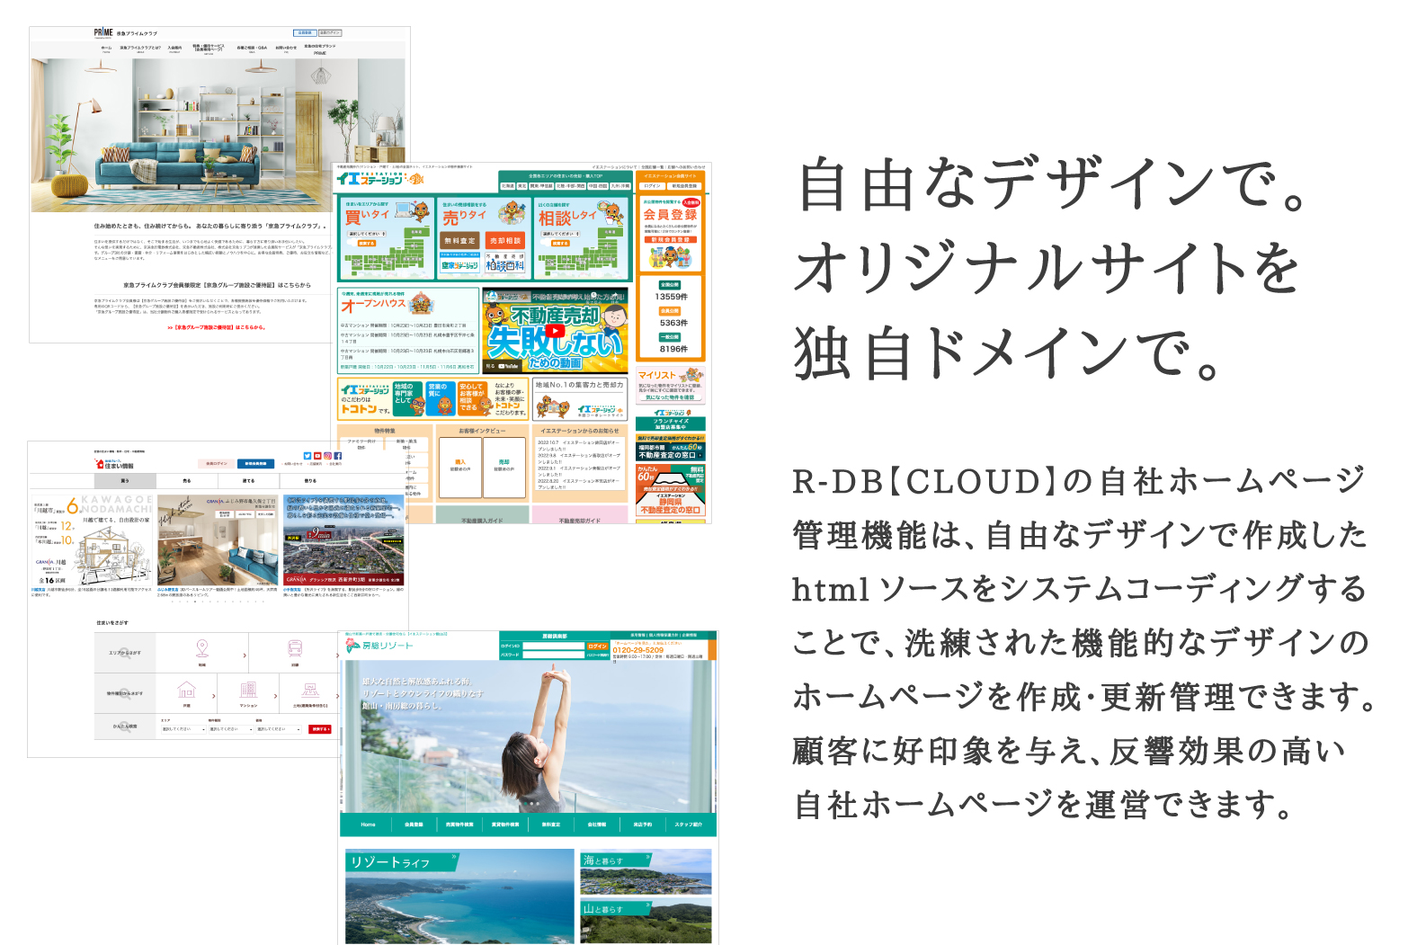
Task: Open 来店予約 in the 房総リゾート nav bar
Action: [x=643, y=825]
